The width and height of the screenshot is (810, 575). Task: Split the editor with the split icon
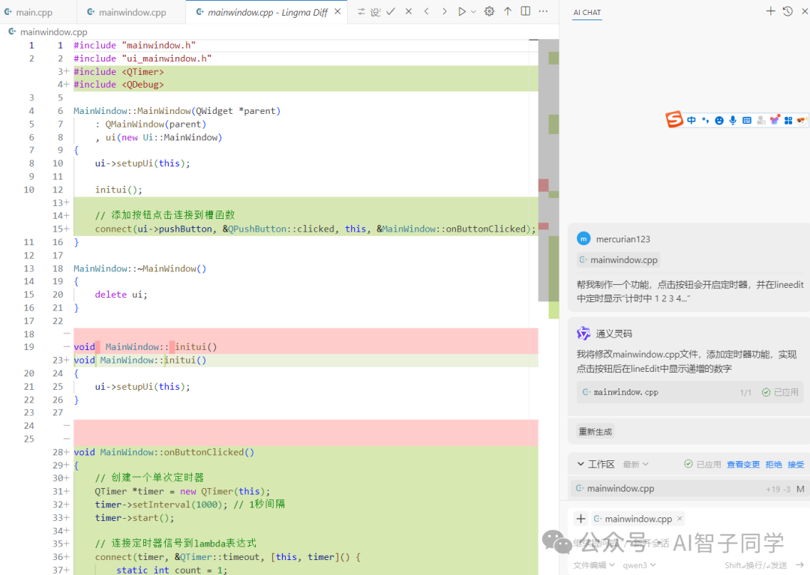[x=525, y=11]
